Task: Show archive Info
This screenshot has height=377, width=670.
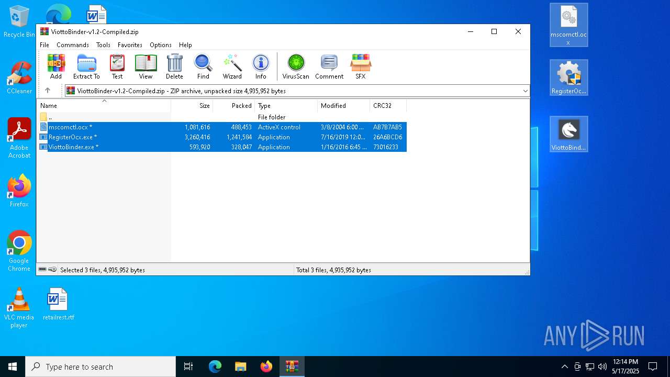Action: 261,66
